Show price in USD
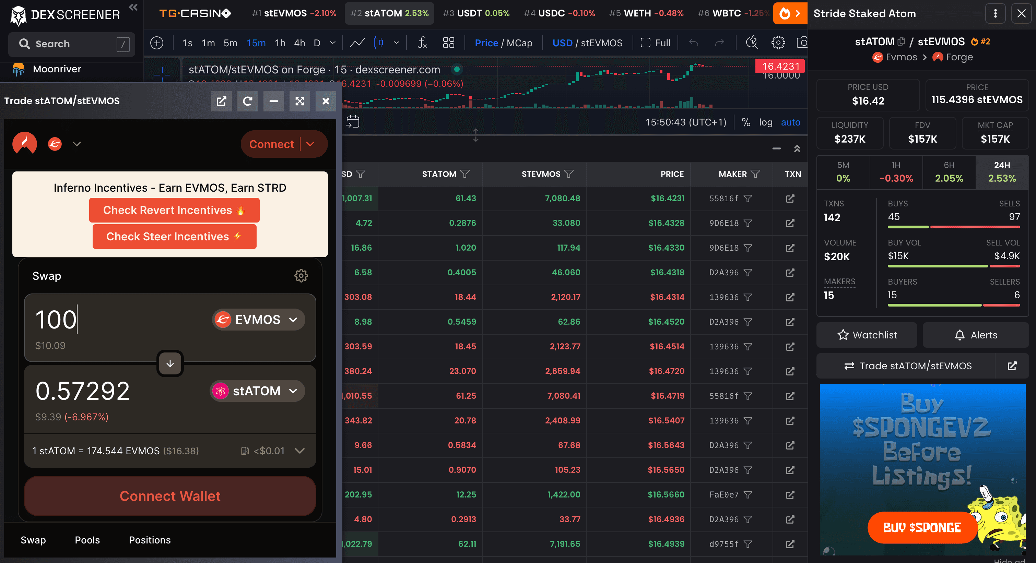Screen dimensions: 1036x563 pyautogui.click(x=562, y=43)
